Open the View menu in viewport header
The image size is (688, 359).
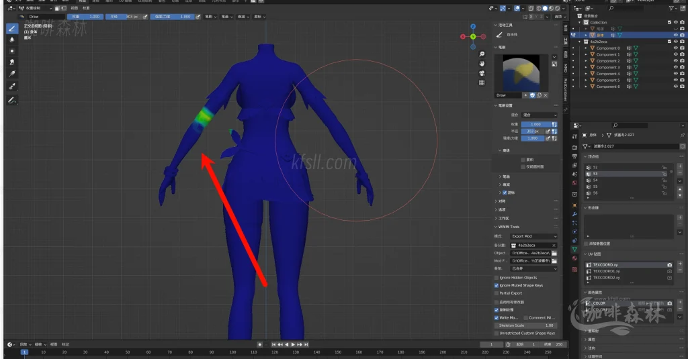pos(75,8)
